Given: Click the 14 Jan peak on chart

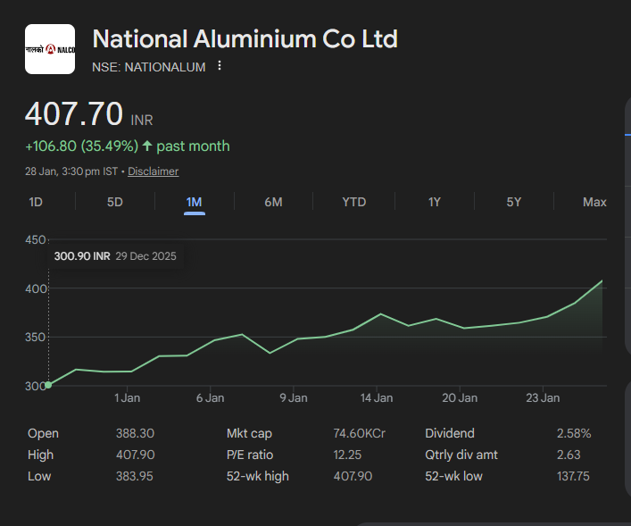Looking at the screenshot, I should coord(381,314).
